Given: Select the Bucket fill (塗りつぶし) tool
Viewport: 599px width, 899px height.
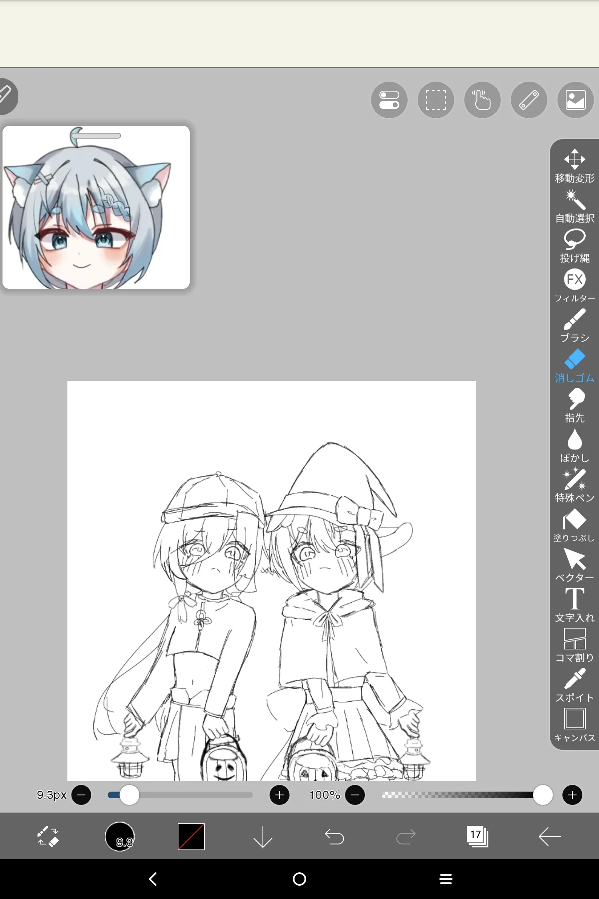Looking at the screenshot, I should pos(574,525).
